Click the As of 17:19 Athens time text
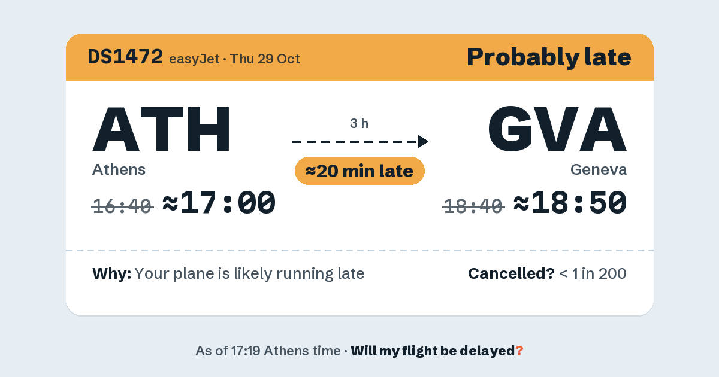The height and width of the screenshot is (377, 719). click(267, 351)
